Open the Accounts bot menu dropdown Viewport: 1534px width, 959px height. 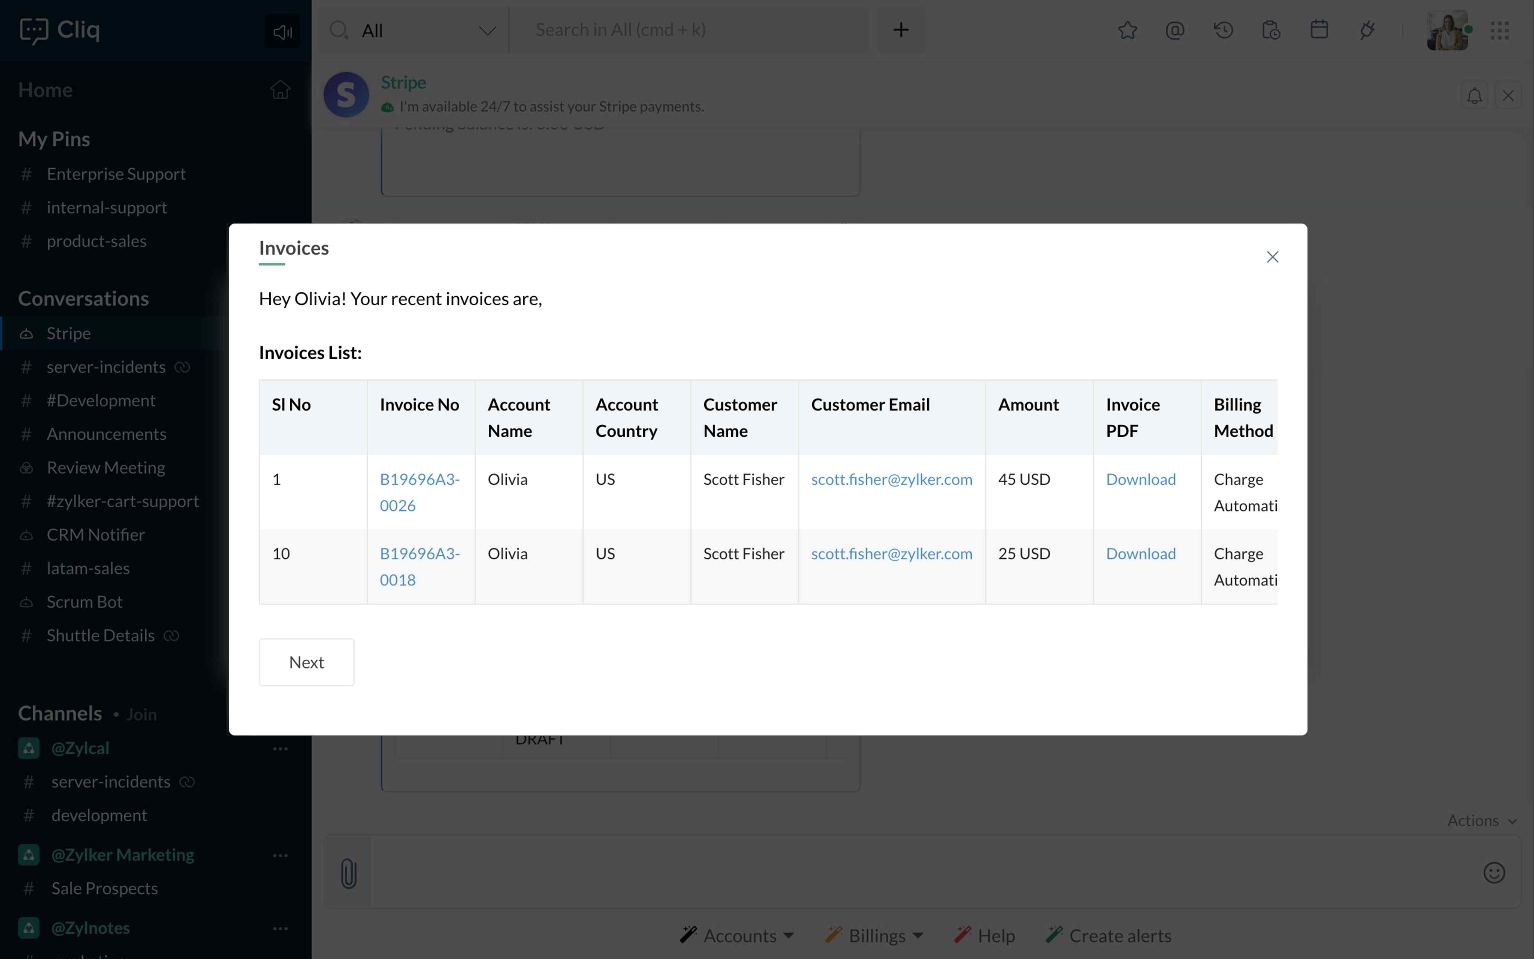tap(736, 936)
